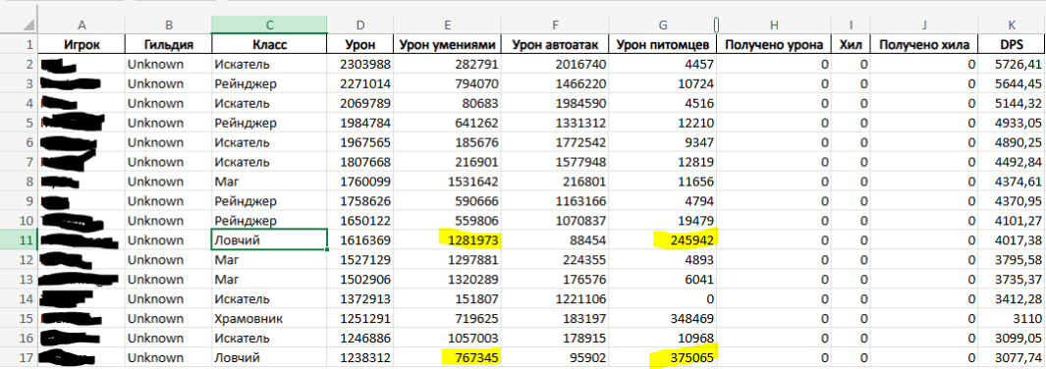Select 'Маг' cell in row 8
Image resolution: width=1046 pixels, height=369 pixels.
point(269,182)
